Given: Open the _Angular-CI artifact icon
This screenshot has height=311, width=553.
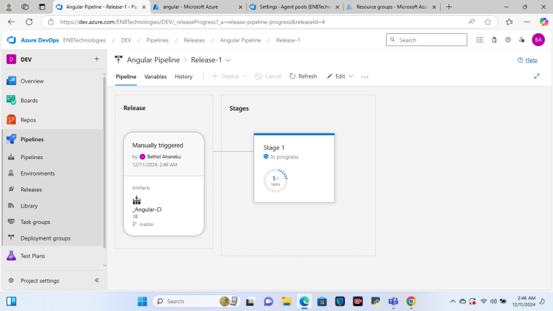Looking at the screenshot, I should pos(137,201).
